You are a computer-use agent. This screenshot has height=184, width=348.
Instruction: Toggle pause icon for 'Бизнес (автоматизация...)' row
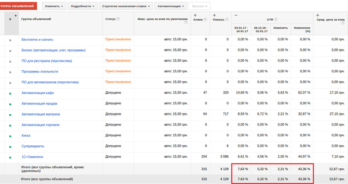(10, 51)
